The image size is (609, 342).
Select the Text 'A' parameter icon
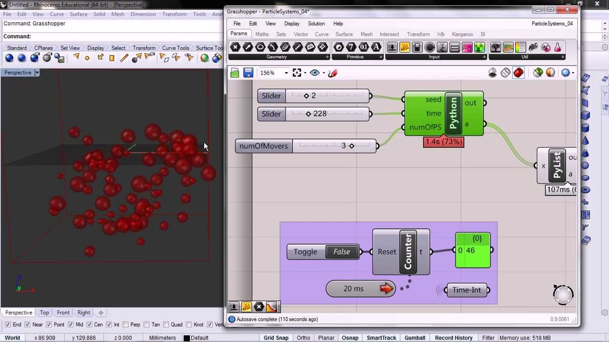376,47
